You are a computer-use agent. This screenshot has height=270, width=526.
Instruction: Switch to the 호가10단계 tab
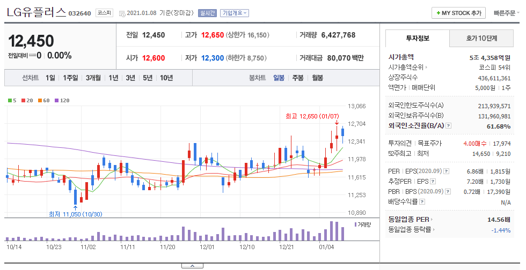[481, 38]
